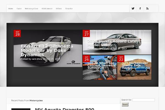Open 525 Horsepower Shelby Baja Raptor post

[x=135, y=65]
